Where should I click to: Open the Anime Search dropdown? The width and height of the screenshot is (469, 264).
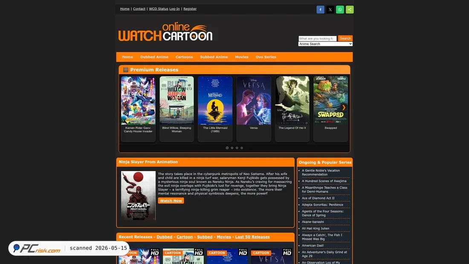[325, 44]
